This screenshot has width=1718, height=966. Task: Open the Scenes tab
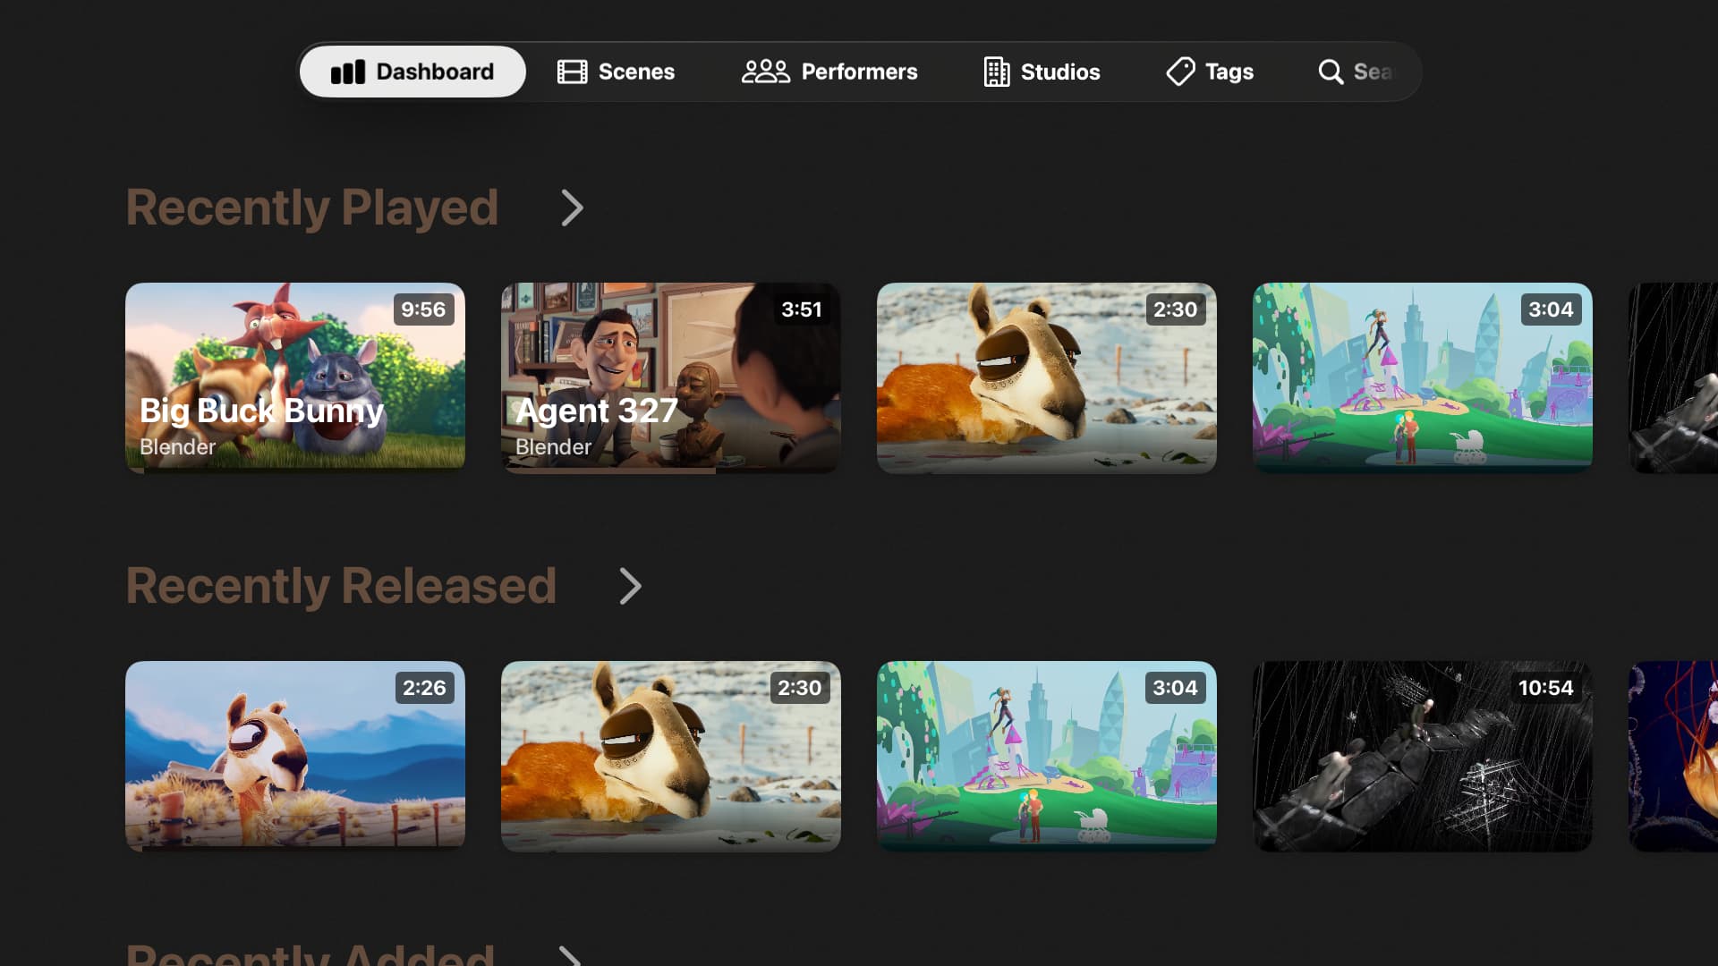click(635, 72)
